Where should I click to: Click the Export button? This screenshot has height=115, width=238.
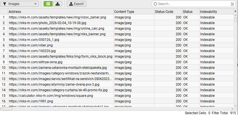[x=77, y=4]
